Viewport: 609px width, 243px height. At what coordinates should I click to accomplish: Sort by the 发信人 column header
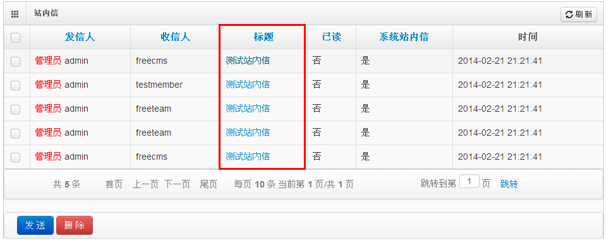click(x=80, y=37)
